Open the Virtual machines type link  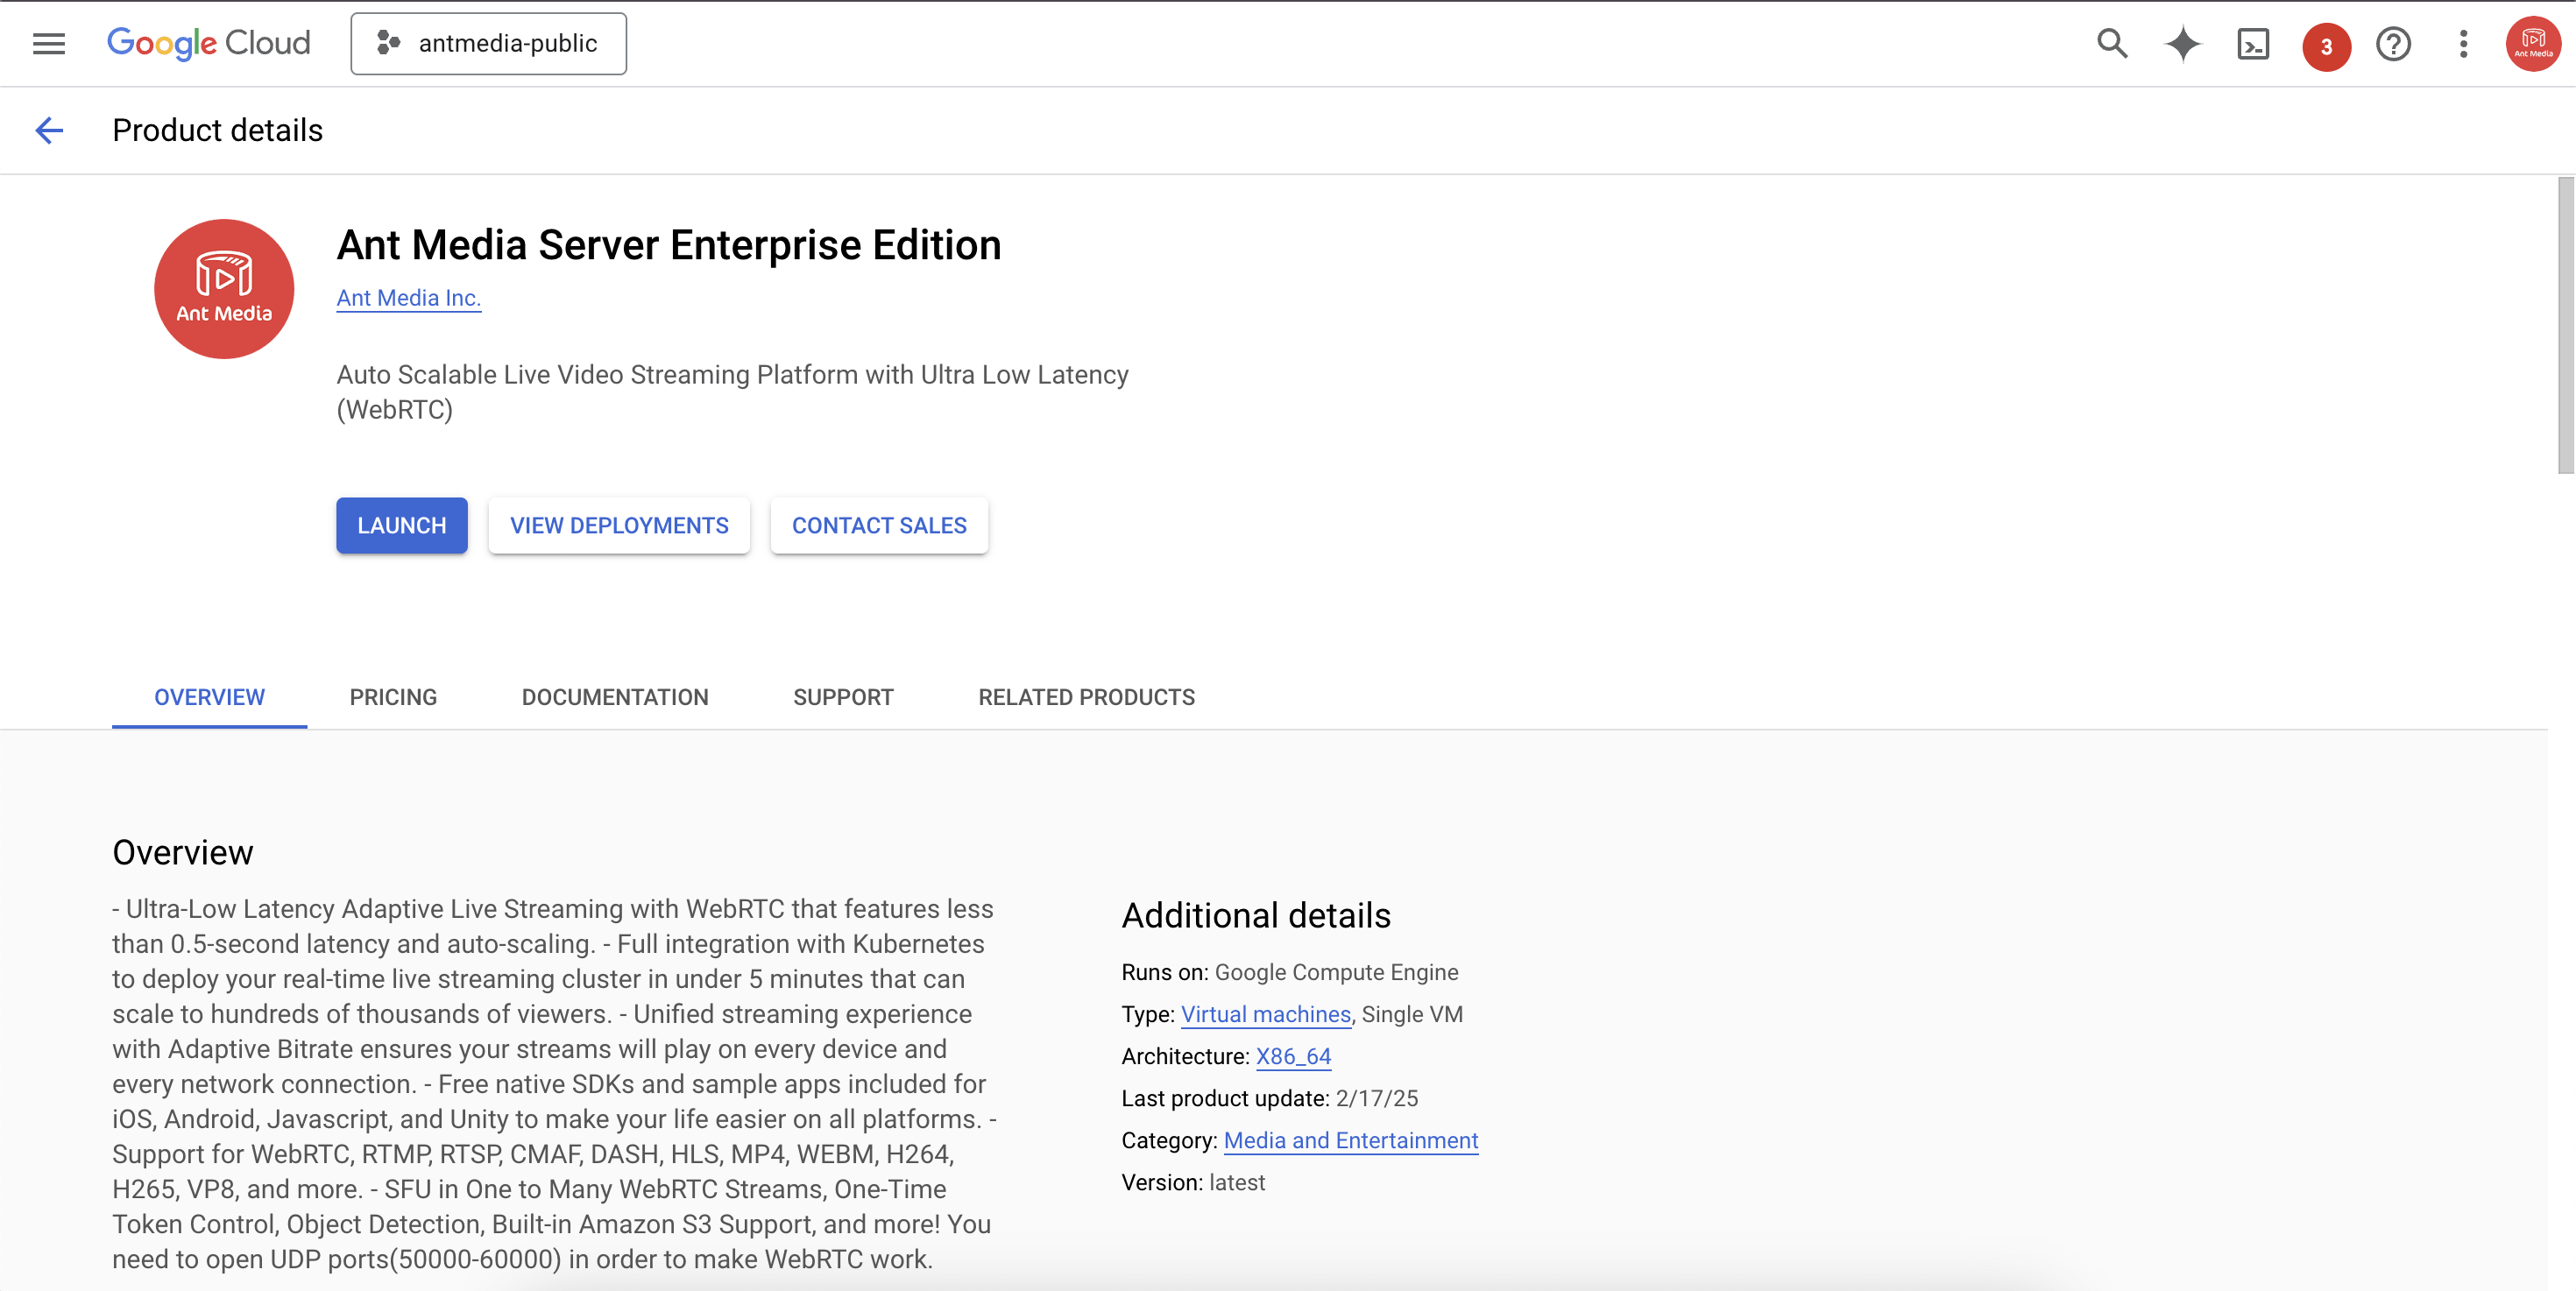coord(1265,1014)
